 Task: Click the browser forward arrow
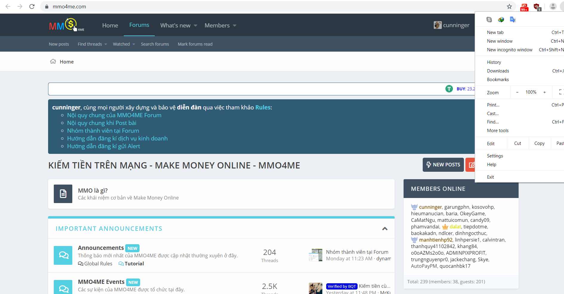pyautogui.click(x=20, y=7)
